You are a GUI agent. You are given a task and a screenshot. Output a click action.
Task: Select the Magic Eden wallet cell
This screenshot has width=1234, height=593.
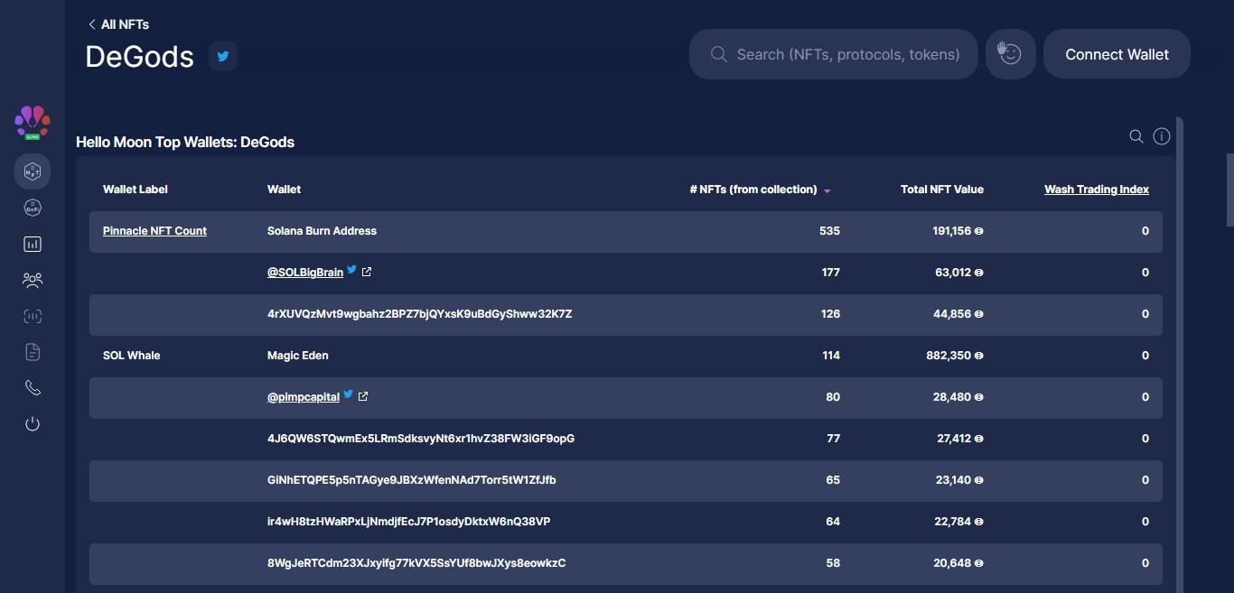tap(298, 356)
